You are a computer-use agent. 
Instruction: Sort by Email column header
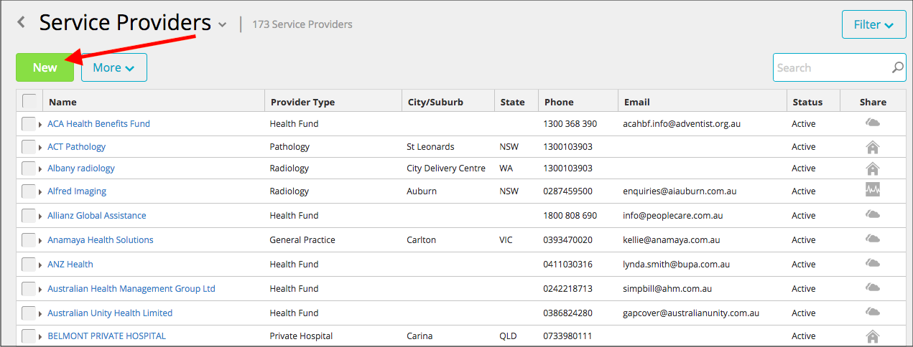tap(637, 102)
